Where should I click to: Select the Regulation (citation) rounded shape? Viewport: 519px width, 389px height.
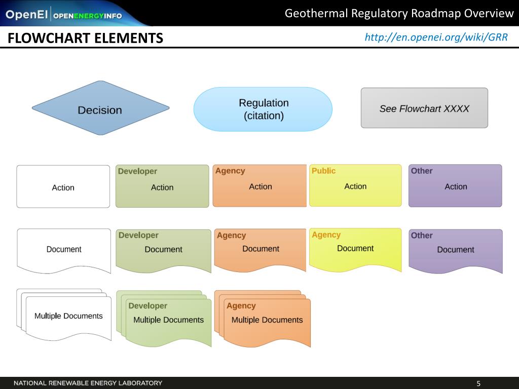click(263, 109)
